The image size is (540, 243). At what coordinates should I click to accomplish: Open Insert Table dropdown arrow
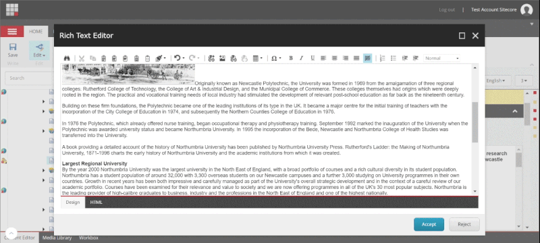point(262,59)
